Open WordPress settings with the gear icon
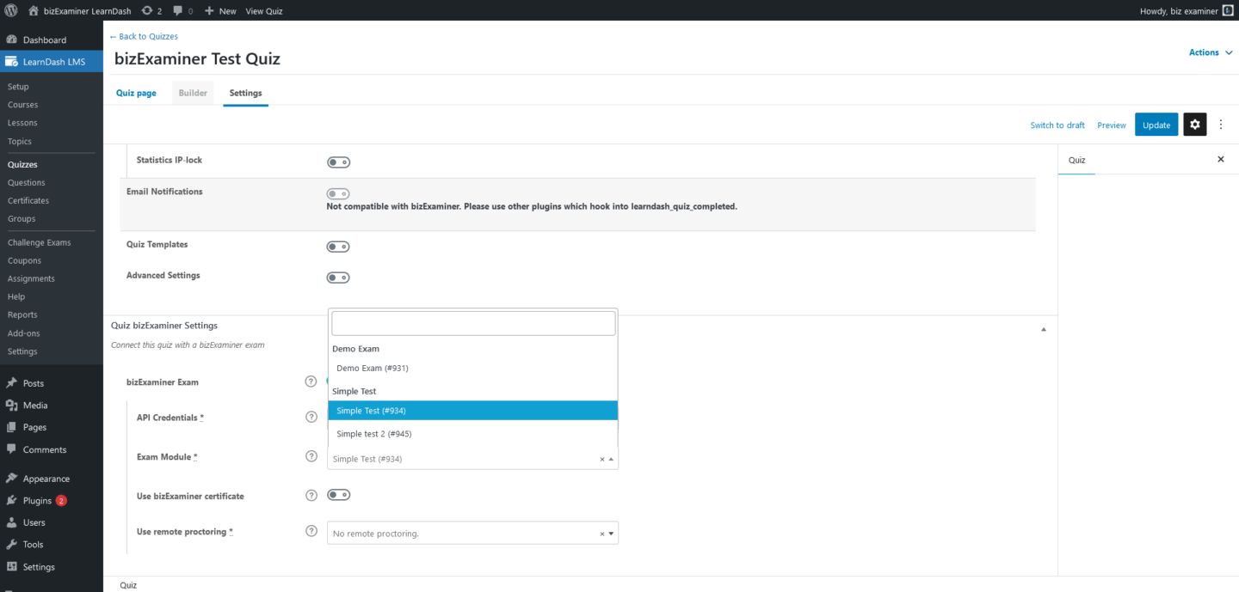Viewport: 1239px width, 592px height. (x=1194, y=124)
